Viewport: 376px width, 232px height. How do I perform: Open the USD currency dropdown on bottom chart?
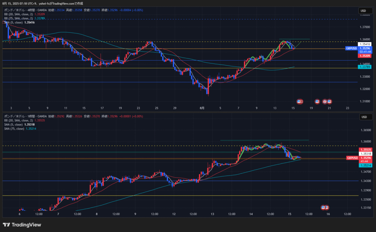(364, 117)
